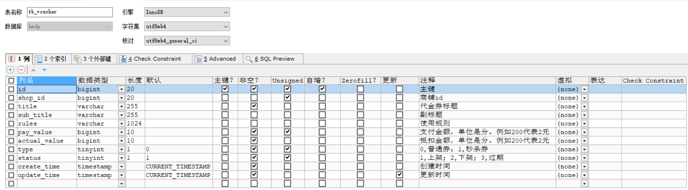Expand the utf8mb4 charset dropdown
The height and width of the screenshot is (190, 688).
[225, 26]
